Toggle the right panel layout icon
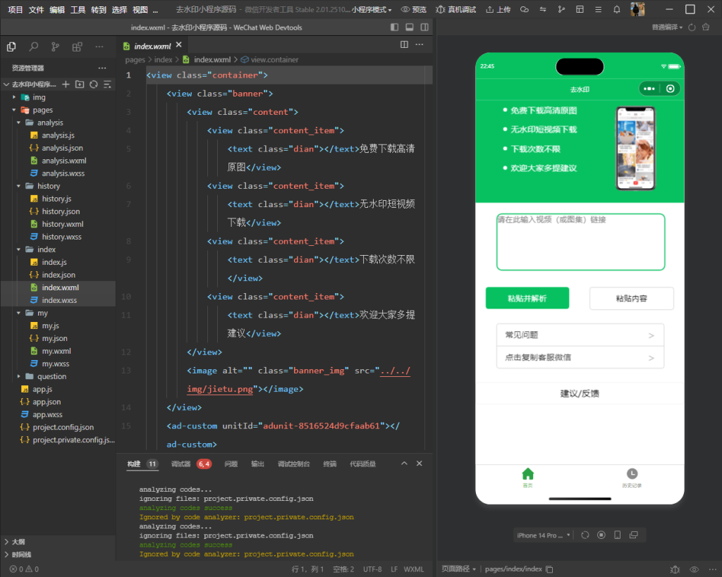722x577 pixels. pyautogui.click(x=424, y=27)
